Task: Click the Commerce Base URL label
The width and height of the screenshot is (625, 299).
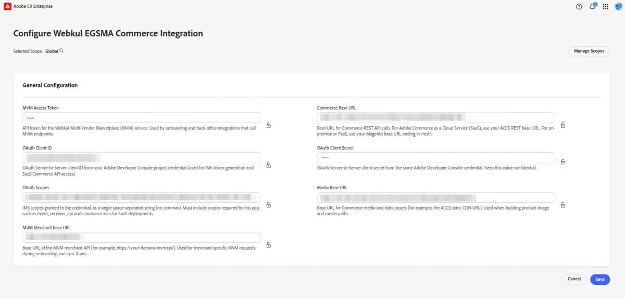Action: click(336, 108)
